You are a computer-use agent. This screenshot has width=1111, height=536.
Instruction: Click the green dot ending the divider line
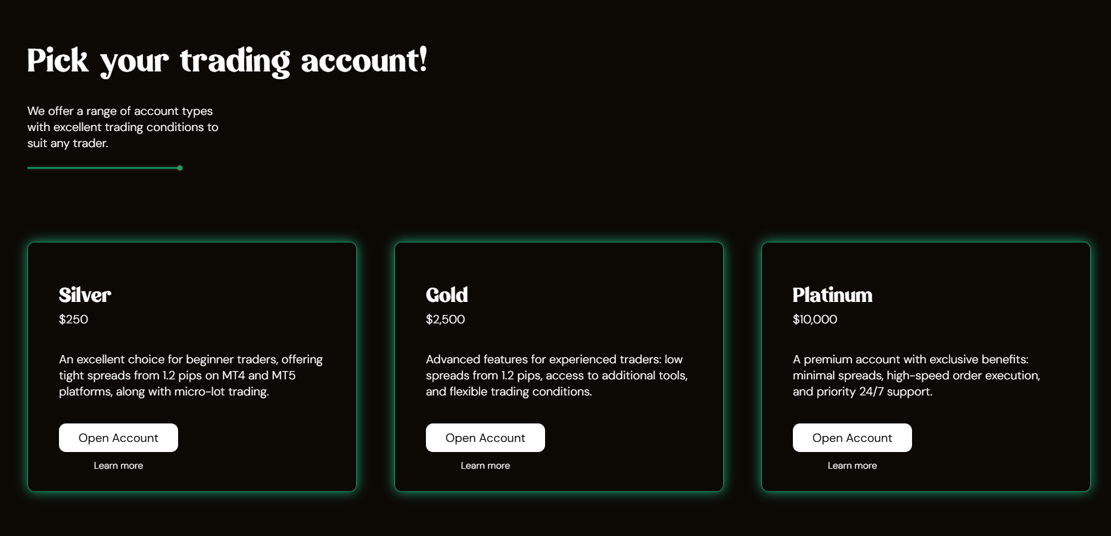pos(180,168)
